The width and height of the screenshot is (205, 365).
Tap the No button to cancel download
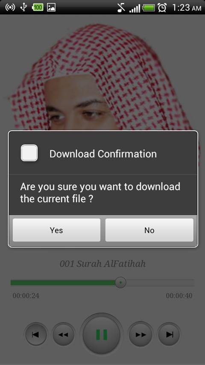(x=149, y=230)
